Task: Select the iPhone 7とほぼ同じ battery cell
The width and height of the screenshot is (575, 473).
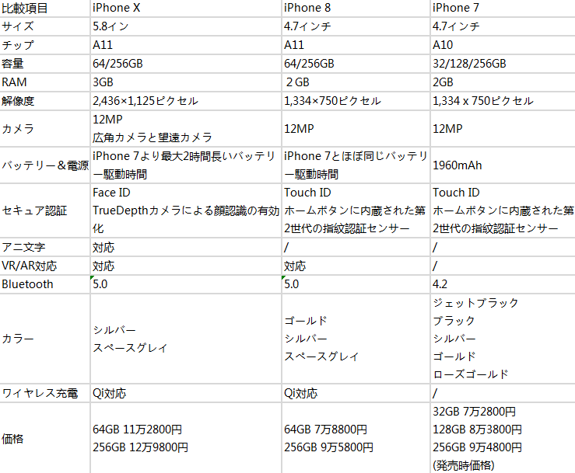Action: click(356, 165)
